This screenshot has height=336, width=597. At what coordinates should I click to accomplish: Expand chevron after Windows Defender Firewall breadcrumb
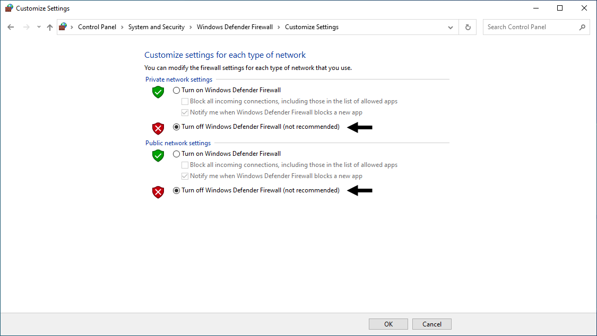click(279, 27)
